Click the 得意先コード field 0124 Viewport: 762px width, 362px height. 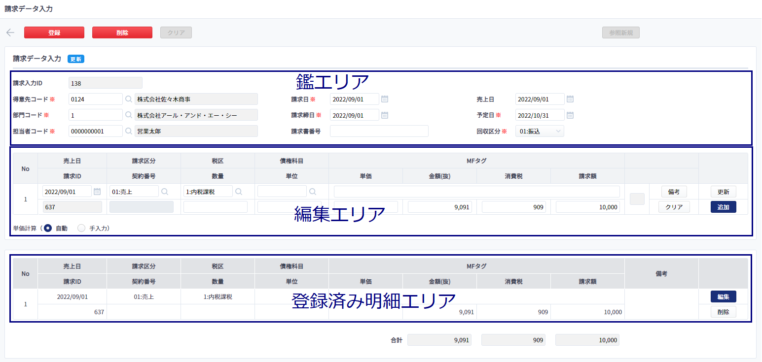pyautogui.click(x=96, y=99)
